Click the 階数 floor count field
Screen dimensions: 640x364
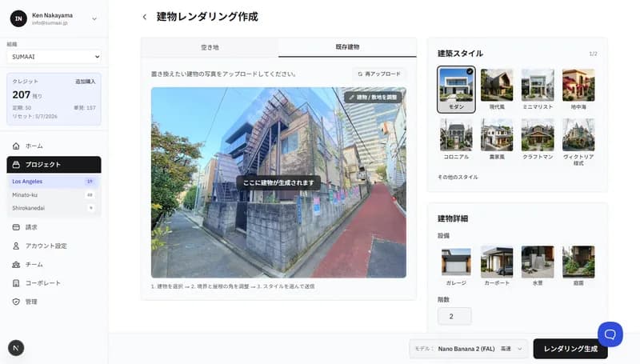454,316
